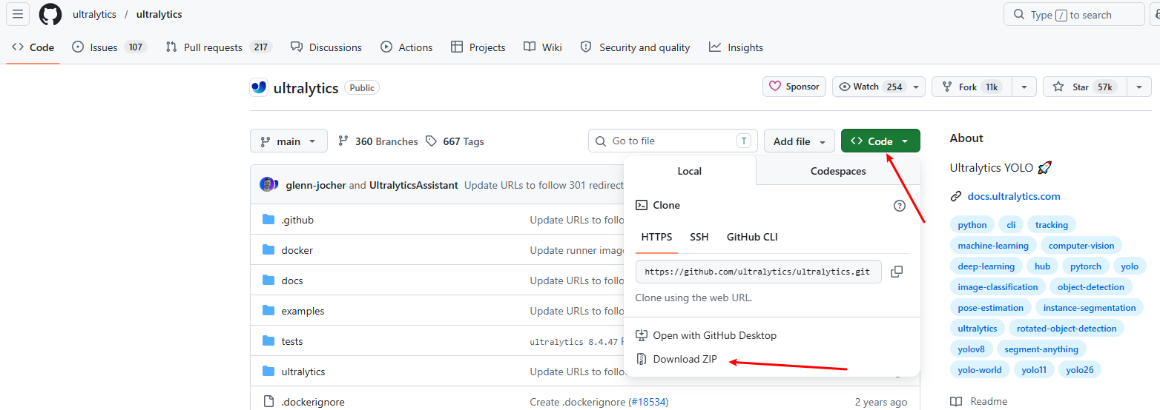Viewport: 1160px width, 410px height.
Task: Switch to the Local tab
Action: click(x=690, y=171)
